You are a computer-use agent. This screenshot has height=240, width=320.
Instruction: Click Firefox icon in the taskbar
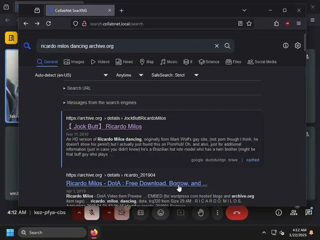[x=94, y=232]
